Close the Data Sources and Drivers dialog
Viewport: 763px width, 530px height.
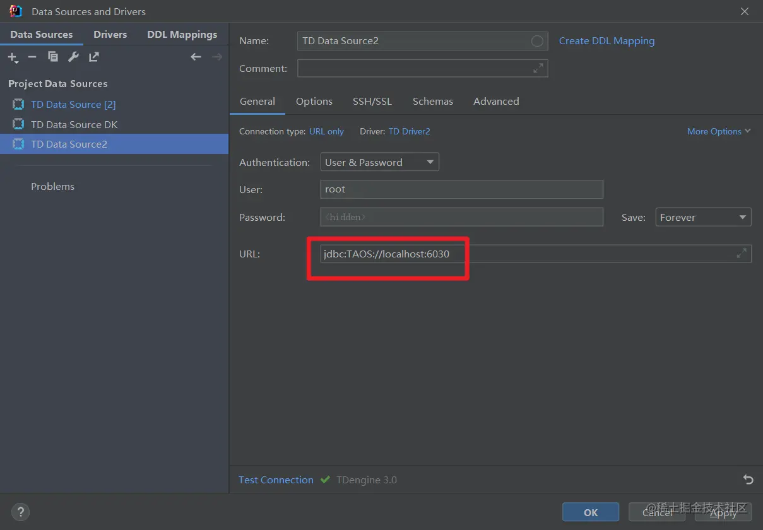745,11
